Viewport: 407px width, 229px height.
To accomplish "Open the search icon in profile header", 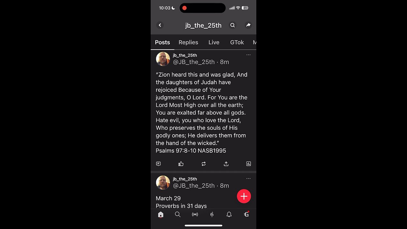I will point(233,25).
